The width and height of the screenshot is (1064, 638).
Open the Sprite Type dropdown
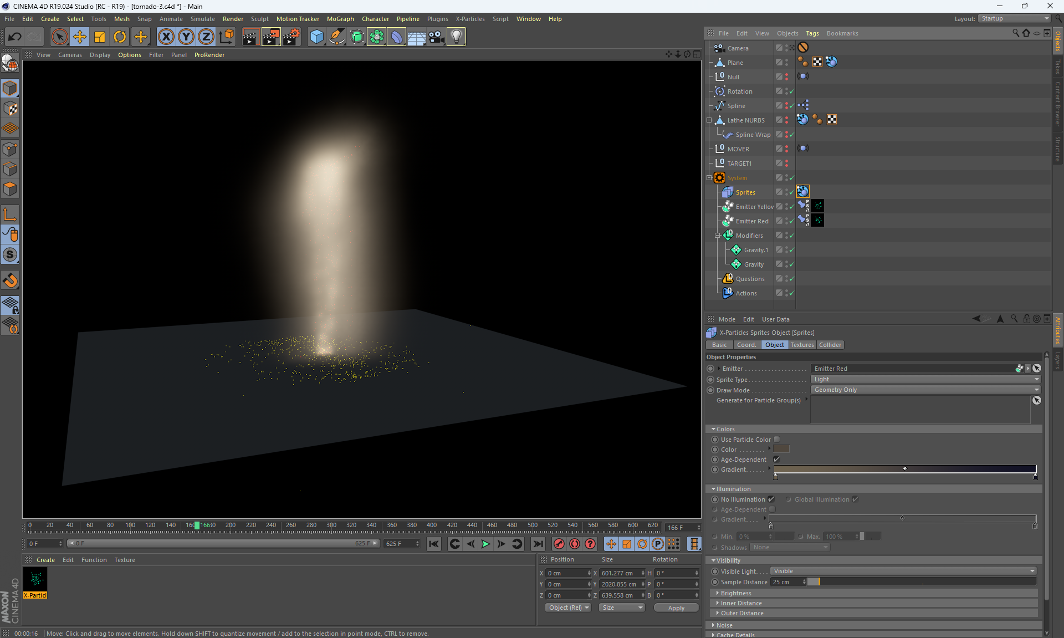point(925,380)
